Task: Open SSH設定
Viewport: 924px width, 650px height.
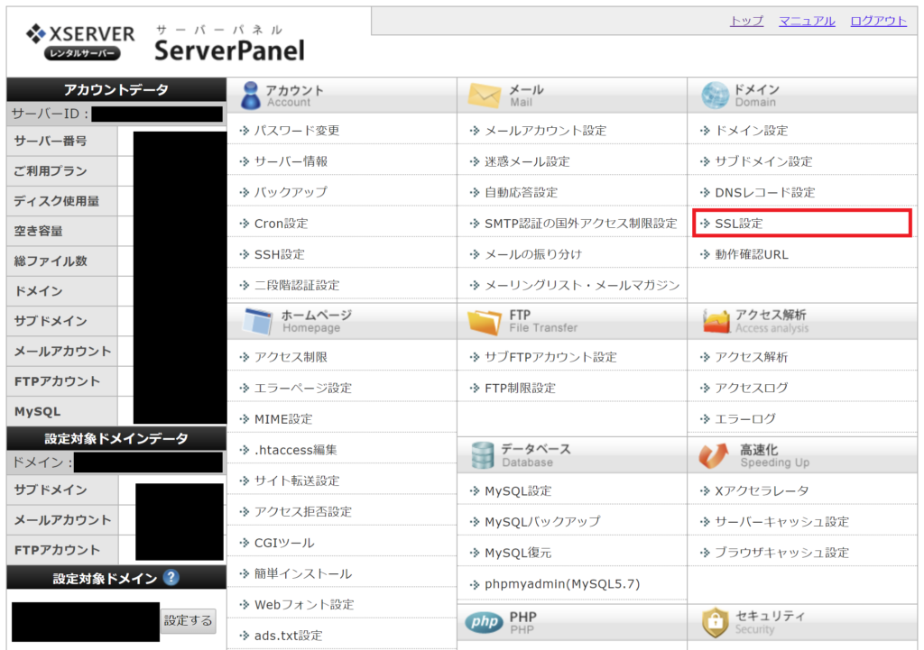Action: pos(280,254)
